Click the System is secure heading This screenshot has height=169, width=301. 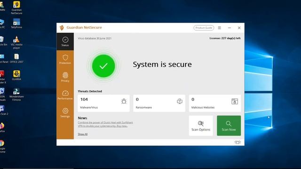point(162,64)
